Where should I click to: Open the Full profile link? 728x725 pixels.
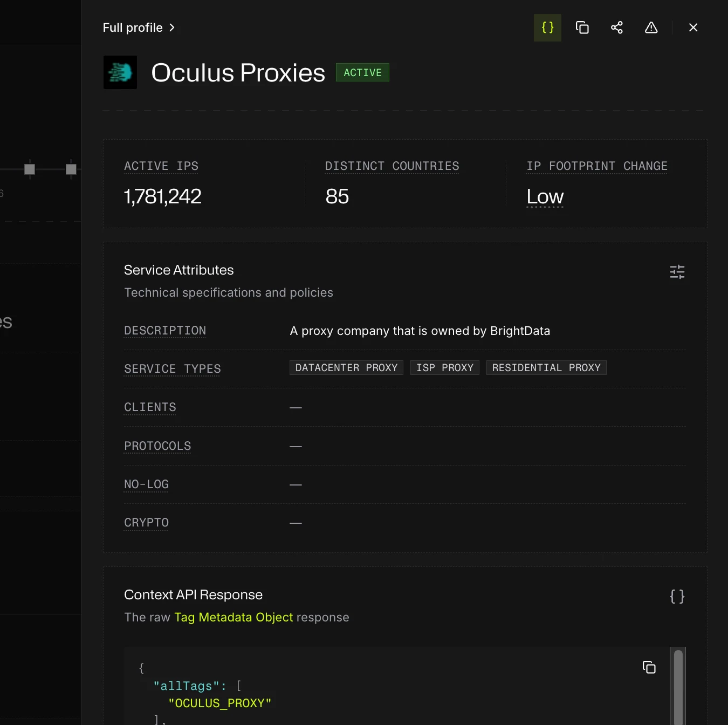pyautogui.click(x=139, y=28)
